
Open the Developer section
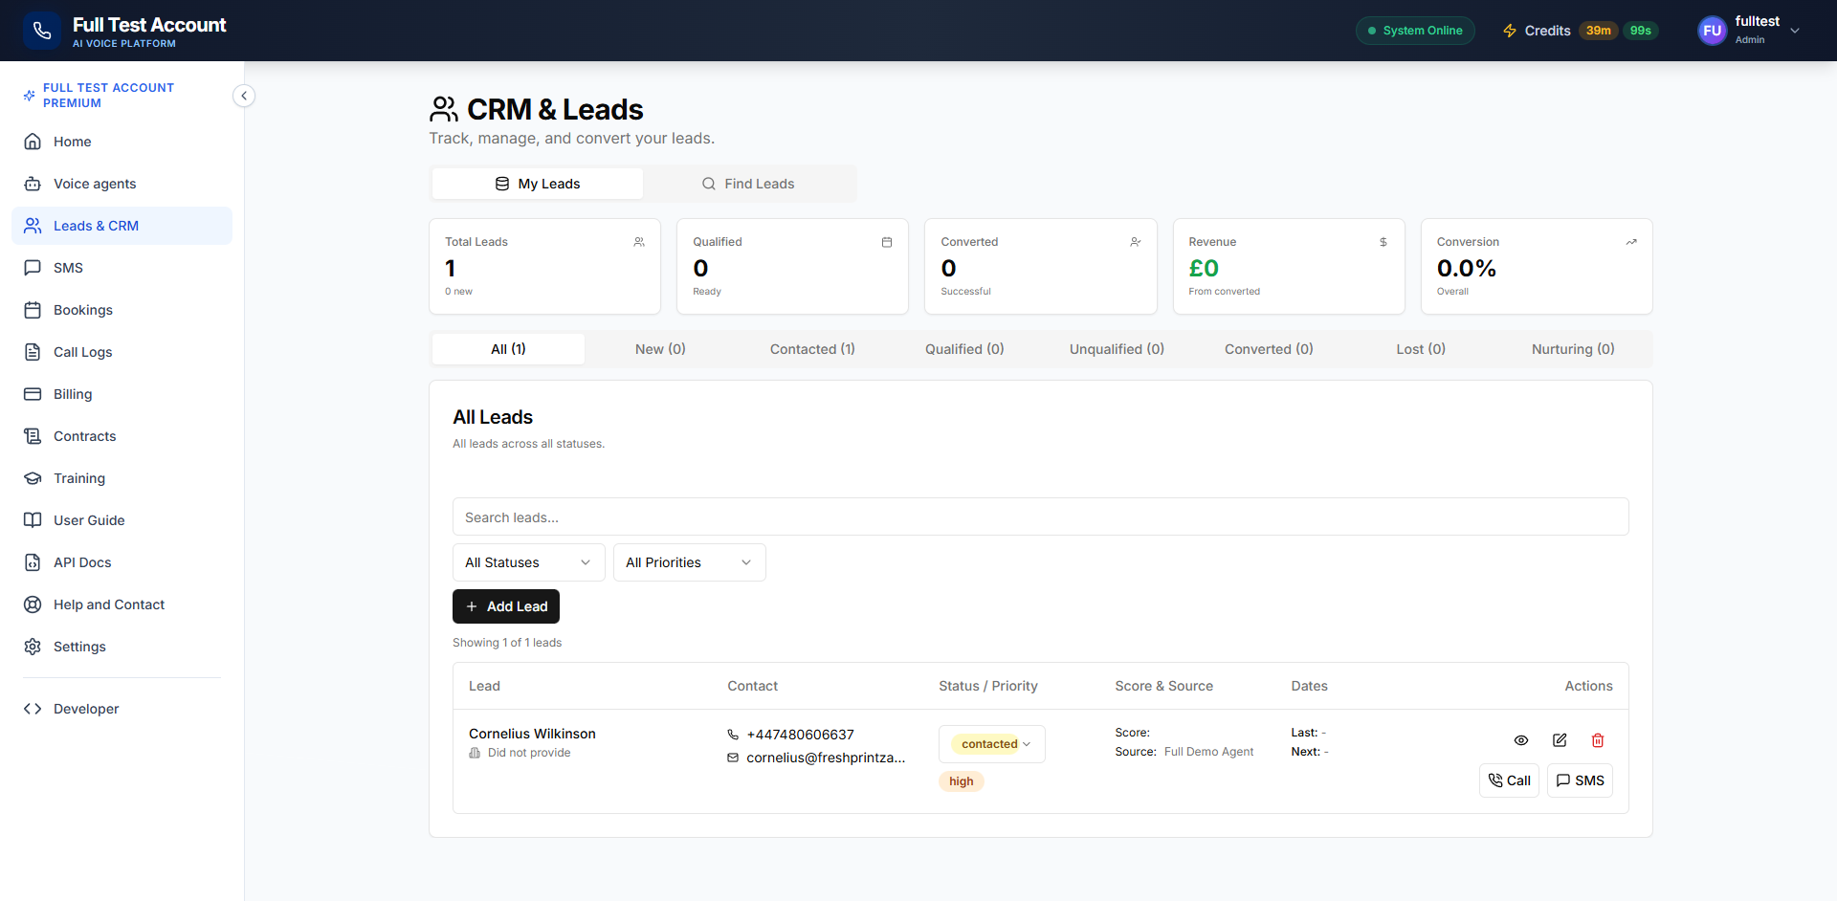click(x=85, y=709)
